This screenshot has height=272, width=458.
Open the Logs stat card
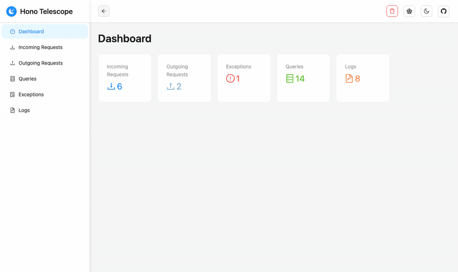coord(363,78)
